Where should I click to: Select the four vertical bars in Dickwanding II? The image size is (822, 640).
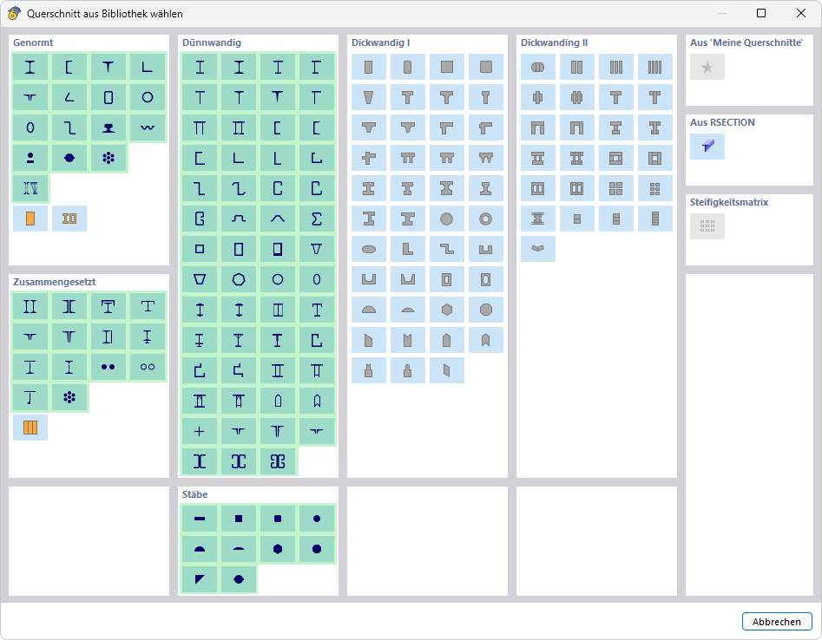coord(654,67)
